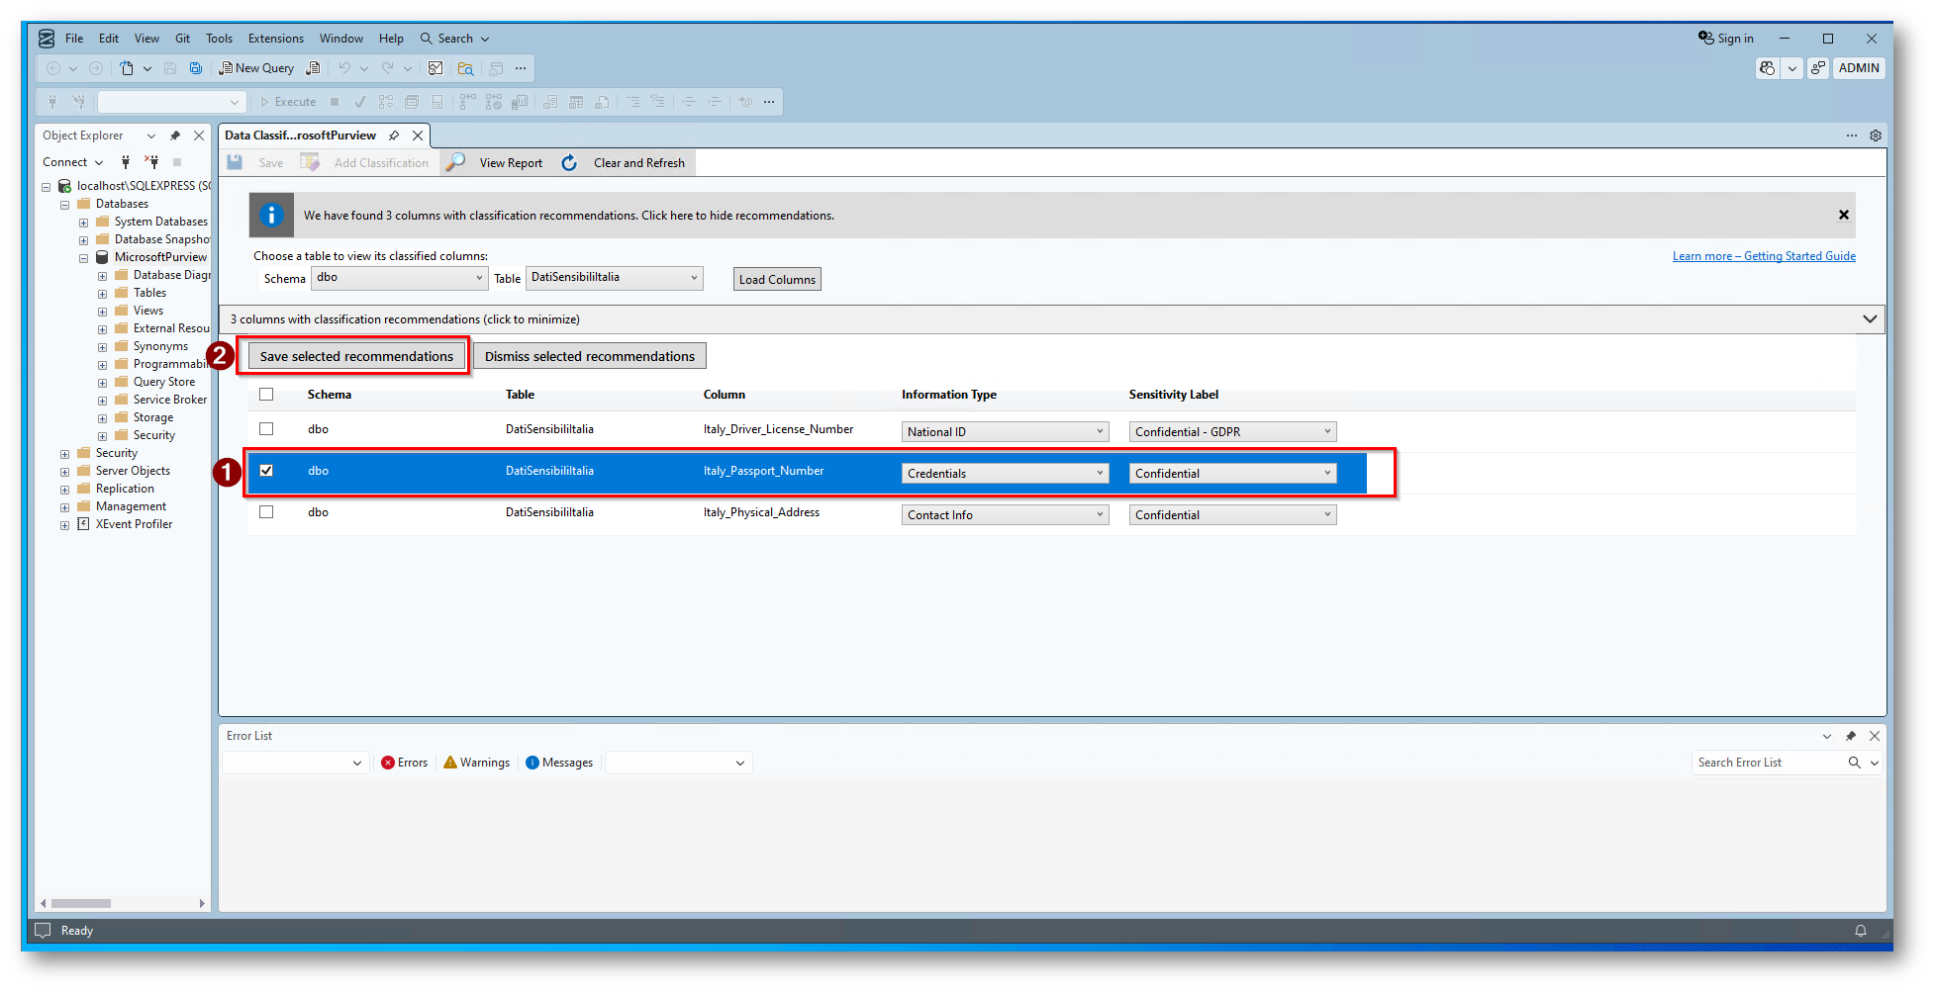The width and height of the screenshot is (1935, 993).
Task: Open the Schema dbo dropdown
Action: [x=399, y=278]
